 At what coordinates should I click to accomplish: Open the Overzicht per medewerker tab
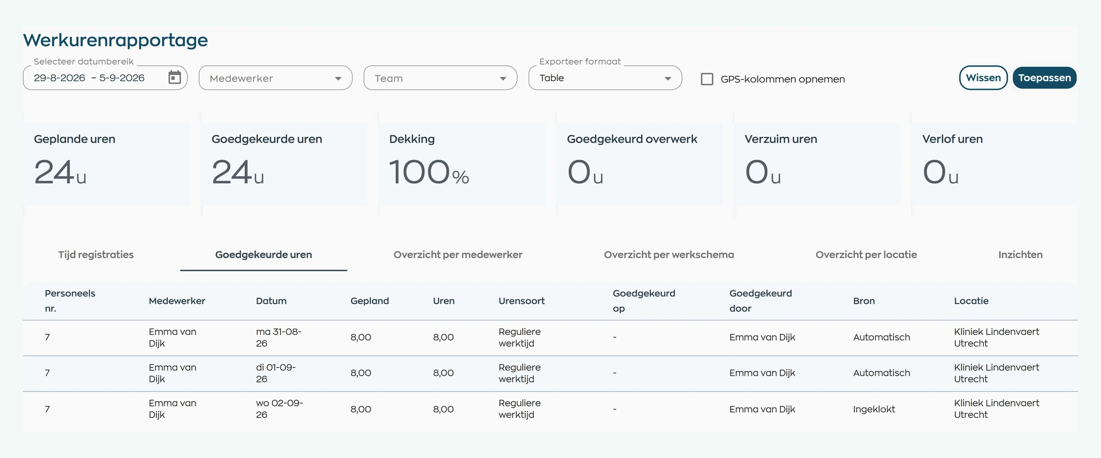(458, 255)
